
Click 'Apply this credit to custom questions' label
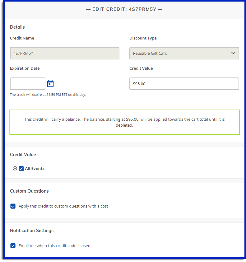[63, 206]
